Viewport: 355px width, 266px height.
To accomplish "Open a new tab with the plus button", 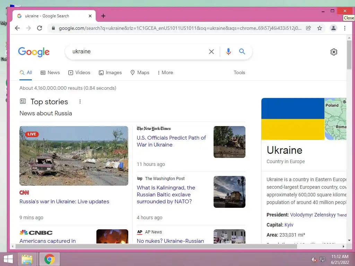I will tap(103, 16).
